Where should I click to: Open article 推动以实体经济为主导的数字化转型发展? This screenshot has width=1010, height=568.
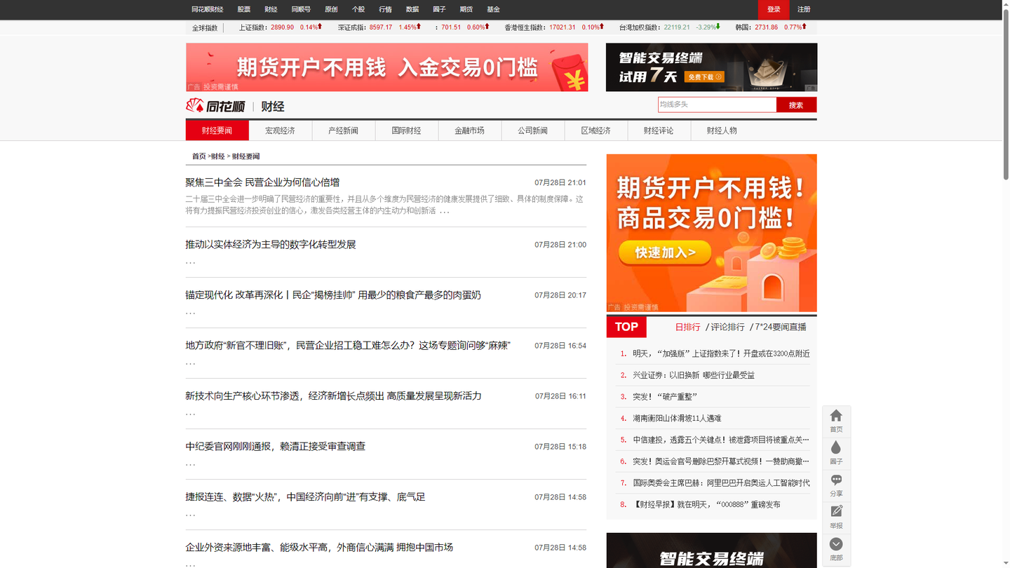click(x=271, y=244)
